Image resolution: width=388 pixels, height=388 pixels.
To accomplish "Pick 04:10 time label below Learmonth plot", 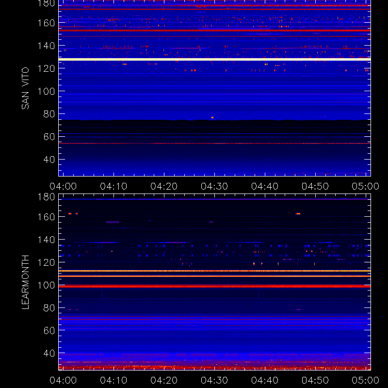I will pyautogui.click(x=113, y=380).
